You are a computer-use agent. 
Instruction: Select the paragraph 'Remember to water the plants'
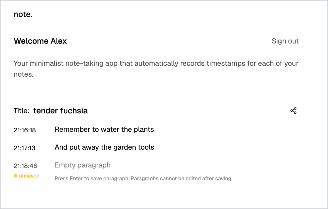pyautogui.click(x=104, y=129)
